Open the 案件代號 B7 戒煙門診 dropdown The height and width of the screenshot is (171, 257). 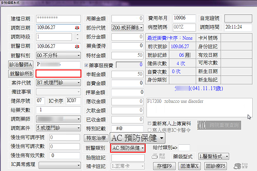coord(78,83)
